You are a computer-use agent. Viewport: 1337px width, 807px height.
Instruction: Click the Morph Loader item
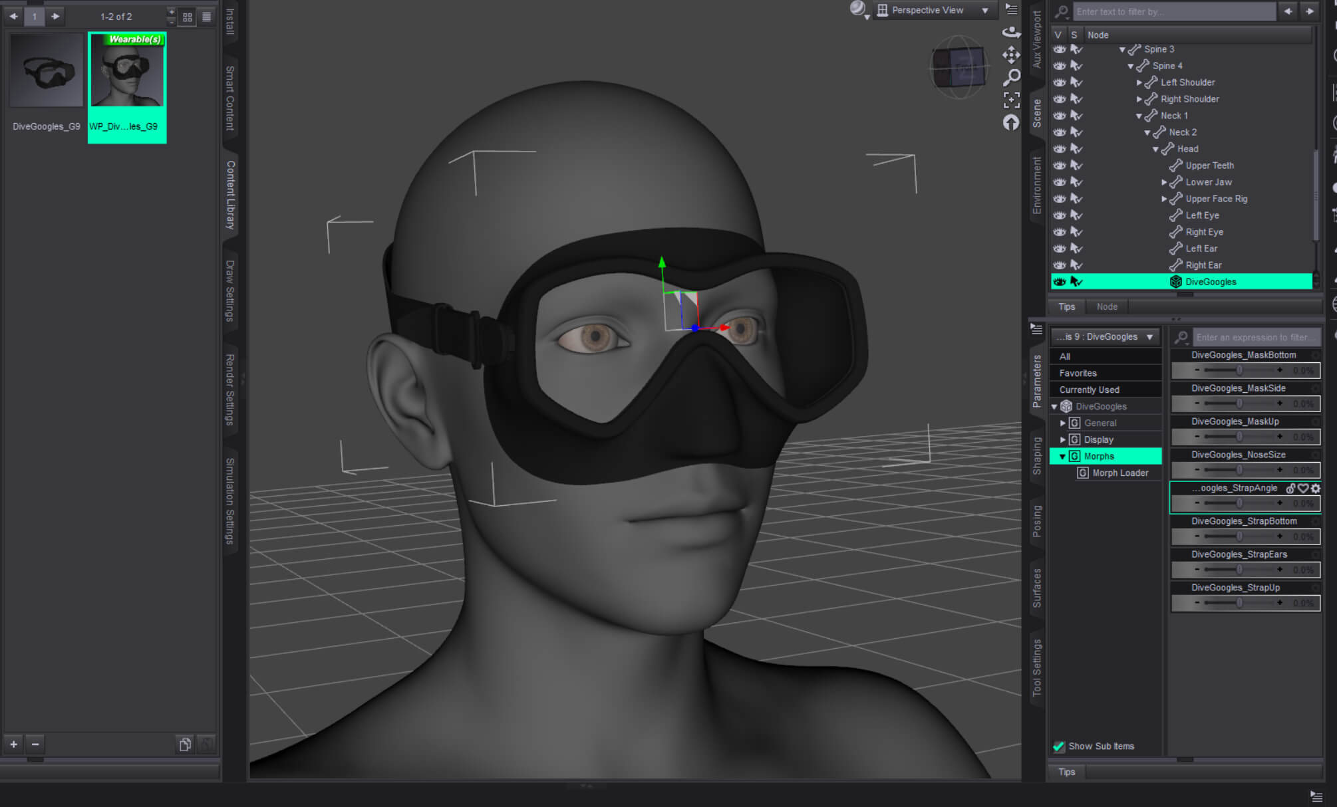[1120, 473]
